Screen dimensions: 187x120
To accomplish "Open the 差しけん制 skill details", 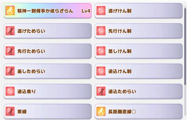I will [139, 51].
